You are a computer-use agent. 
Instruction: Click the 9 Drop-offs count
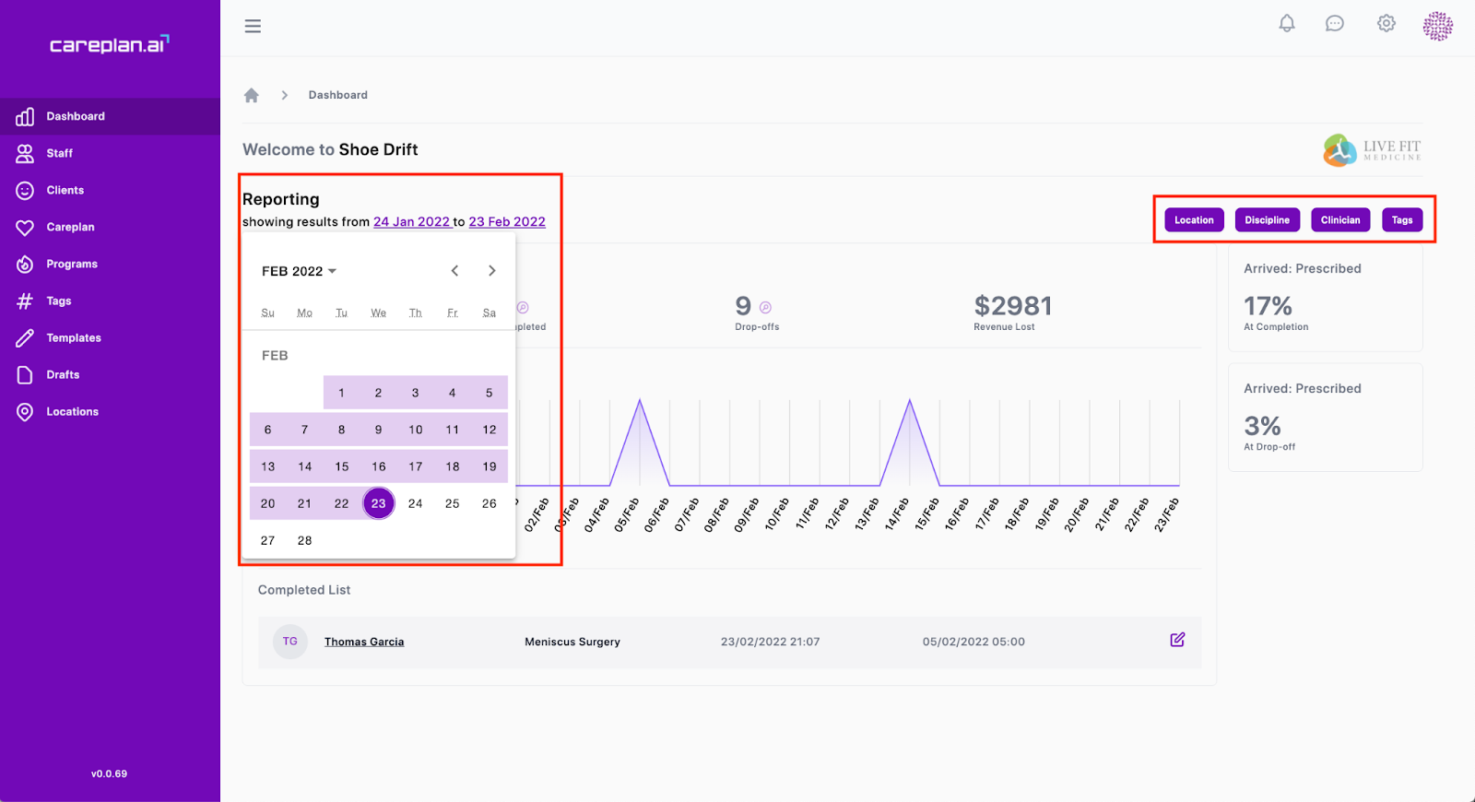click(743, 306)
